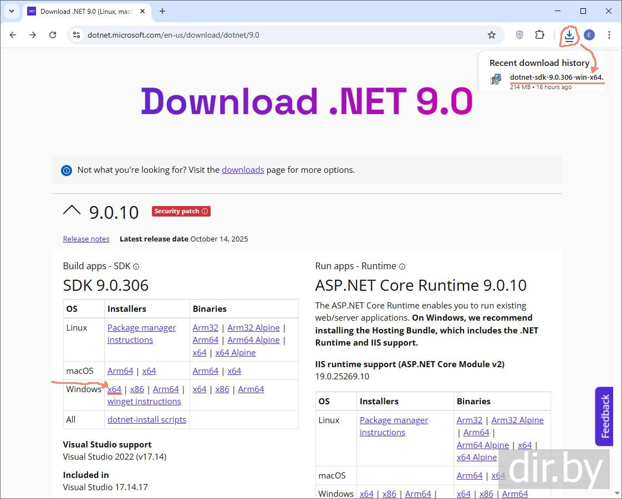The height and width of the screenshot is (499, 622).
Task: Open the shield extension icon
Action: click(x=519, y=35)
